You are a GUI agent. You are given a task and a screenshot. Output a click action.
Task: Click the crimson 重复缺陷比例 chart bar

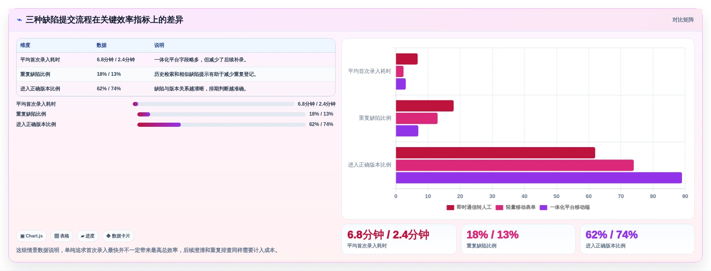tap(425, 106)
